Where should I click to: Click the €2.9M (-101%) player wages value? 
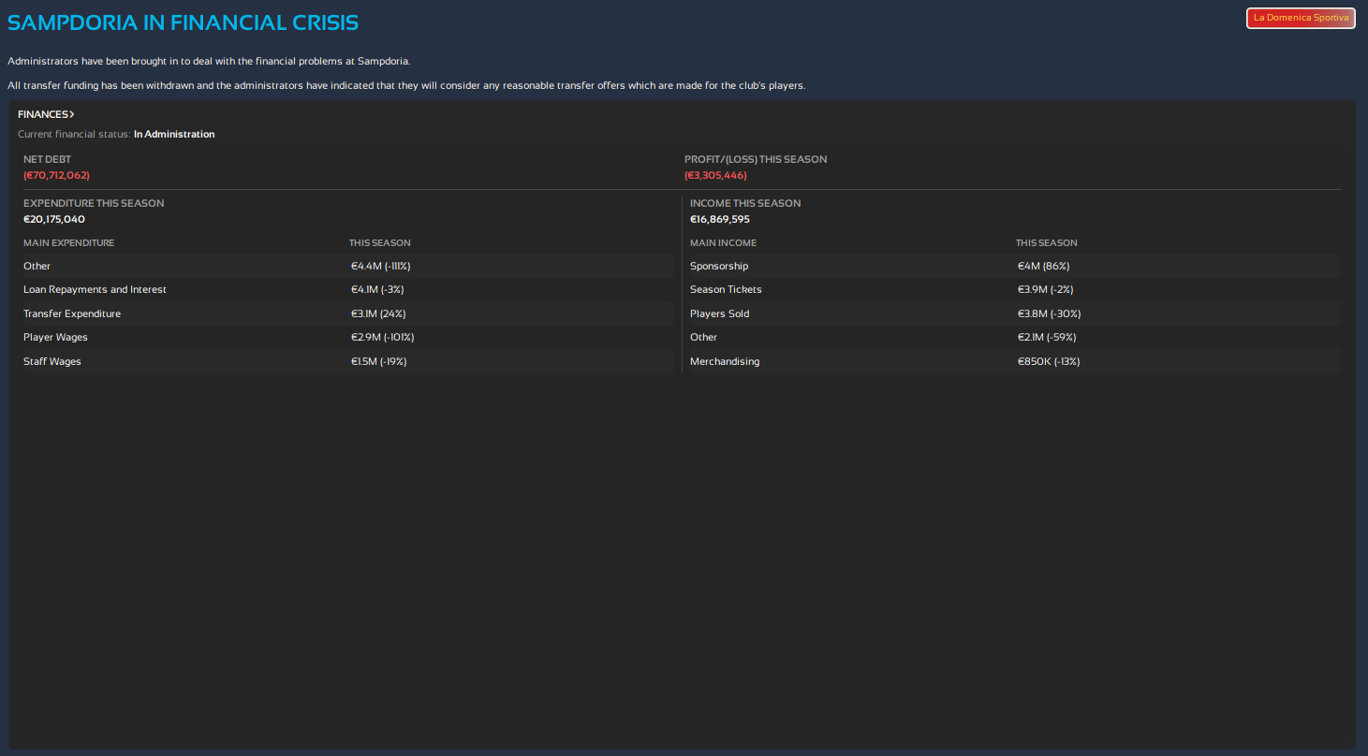[x=382, y=337]
